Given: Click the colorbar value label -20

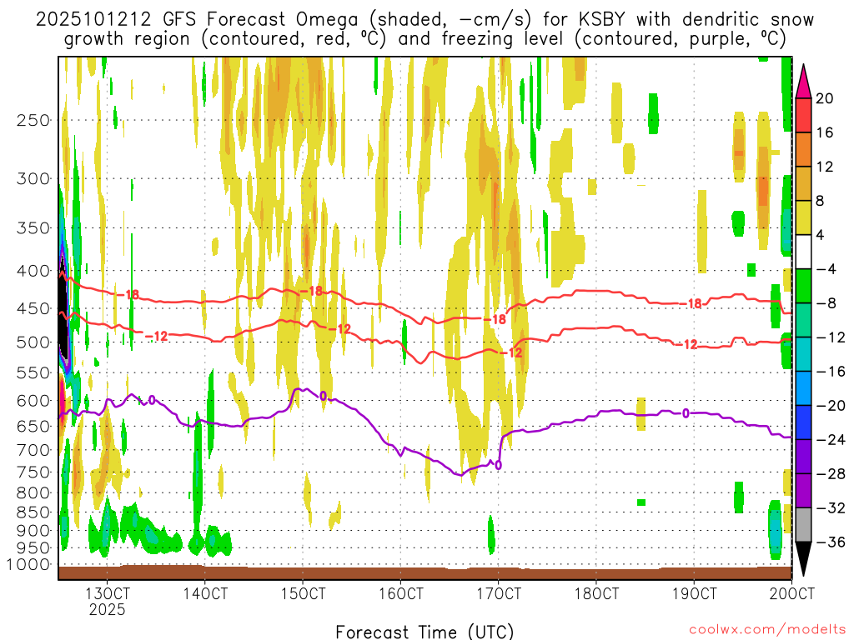Looking at the screenshot, I should (x=831, y=406).
